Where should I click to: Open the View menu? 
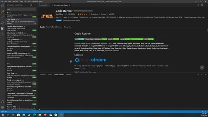21,2
